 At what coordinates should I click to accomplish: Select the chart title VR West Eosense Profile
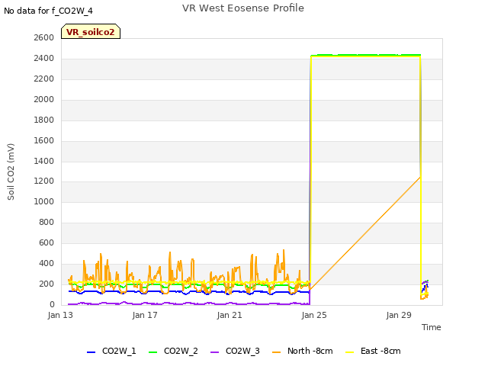point(243,8)
